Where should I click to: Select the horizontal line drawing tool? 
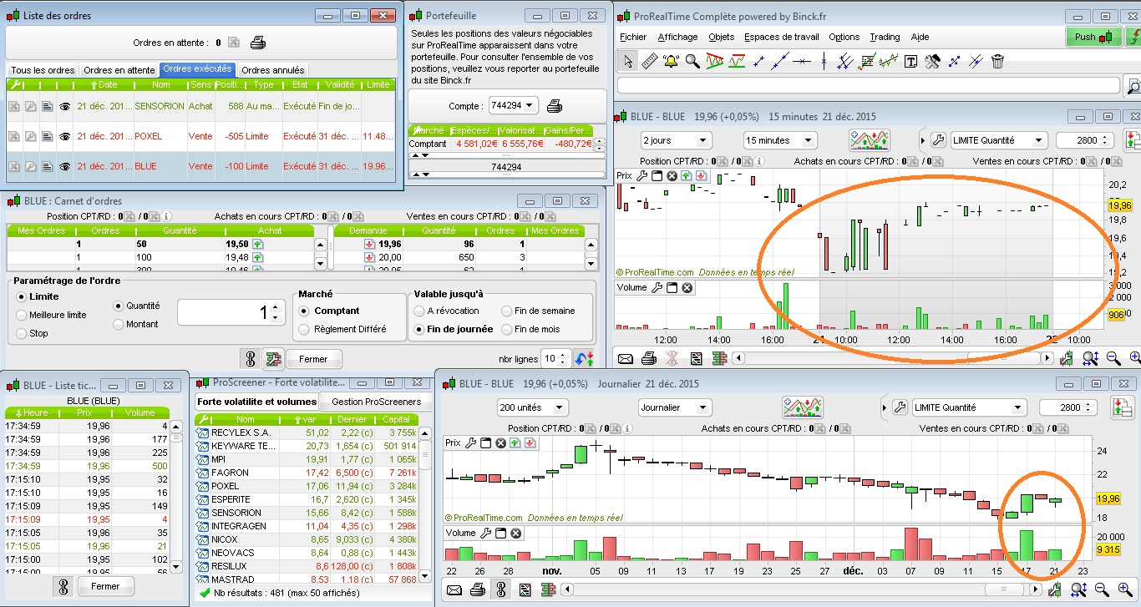click(802, 61)
